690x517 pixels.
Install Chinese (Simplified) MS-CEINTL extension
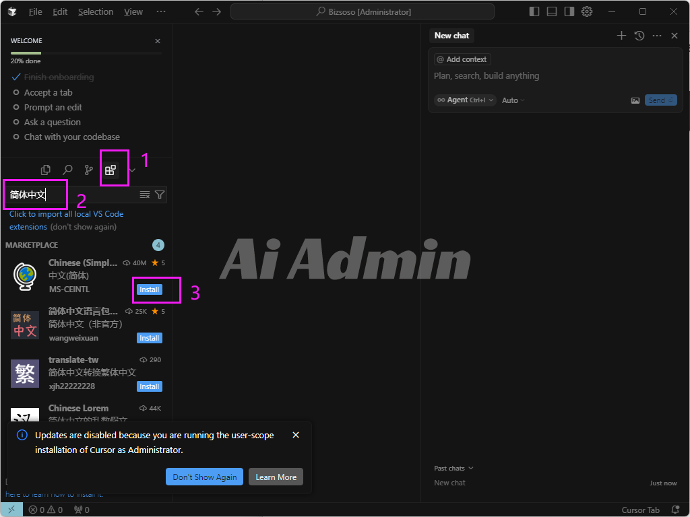(149, 289)
